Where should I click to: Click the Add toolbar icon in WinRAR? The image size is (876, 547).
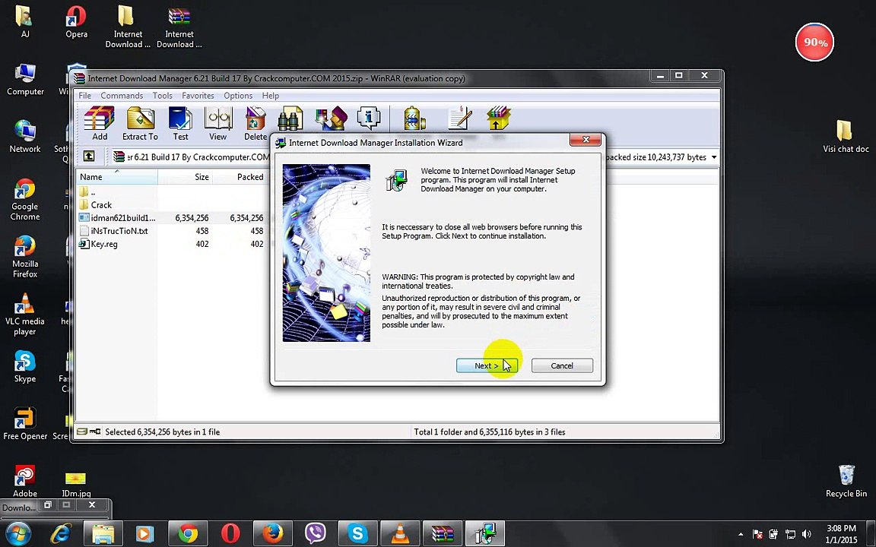click(x=100, y=123)
